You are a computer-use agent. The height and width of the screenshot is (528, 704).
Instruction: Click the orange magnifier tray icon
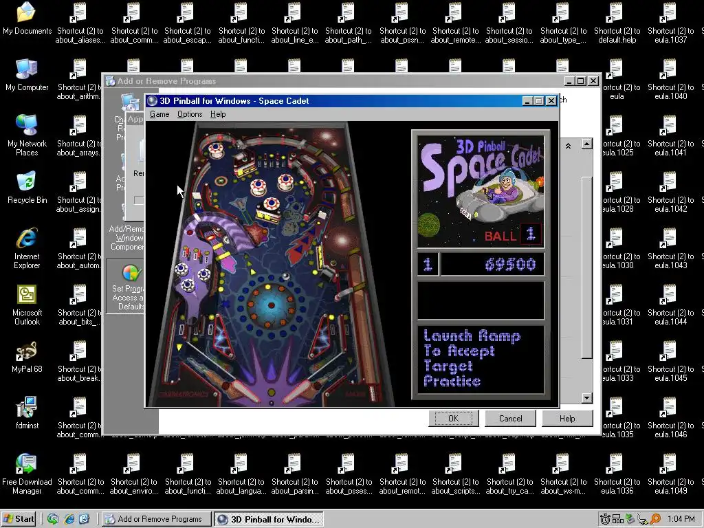(x=655, y=519)
